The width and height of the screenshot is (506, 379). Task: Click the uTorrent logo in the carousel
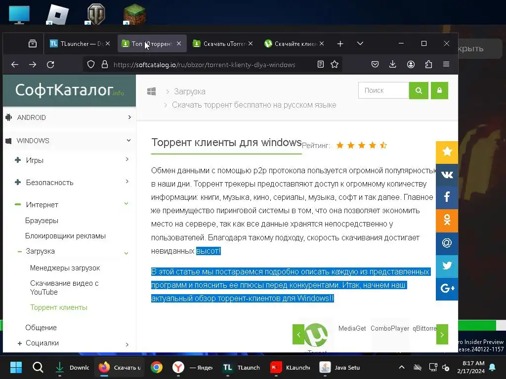pos(316,335)
